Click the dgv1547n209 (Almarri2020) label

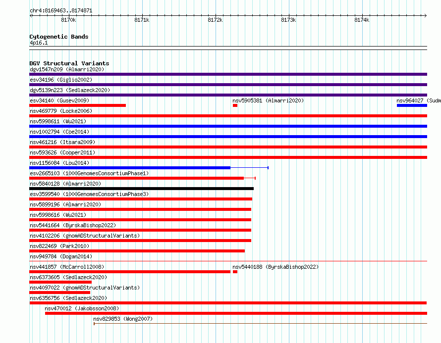coord(67,69)
